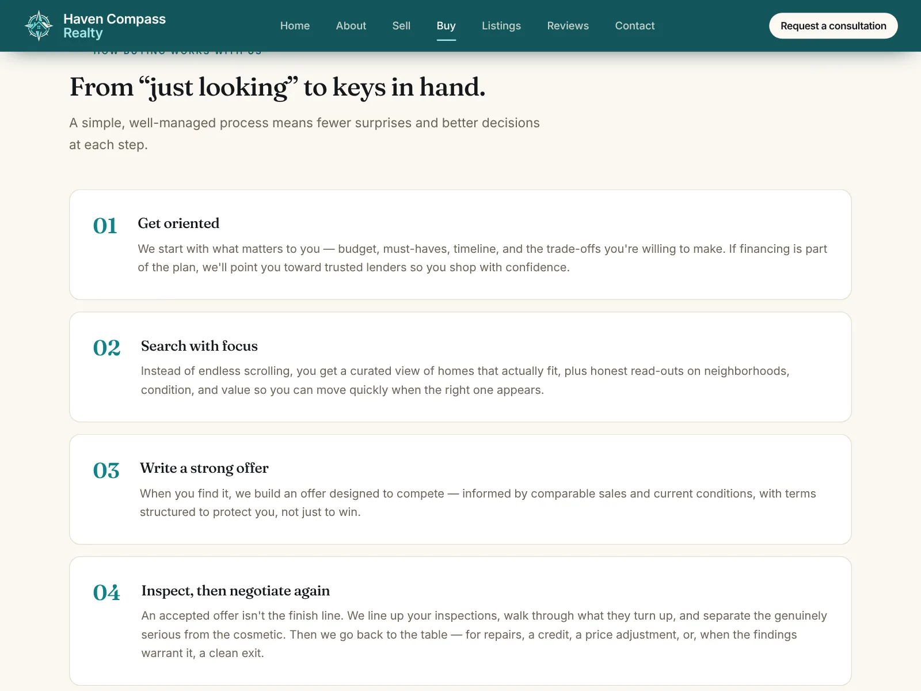The image size is (921, 691).
Task: Open the Haven Compass Realty brand name link
Action: 115,26
